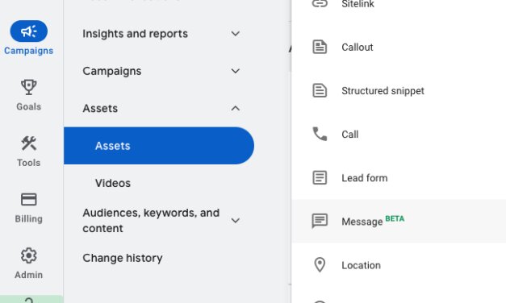Image resolution: width=506 pixels, height=303 pixels.
Task: Click the Billing label in sidebar
Action: click(x=29, y=218)
